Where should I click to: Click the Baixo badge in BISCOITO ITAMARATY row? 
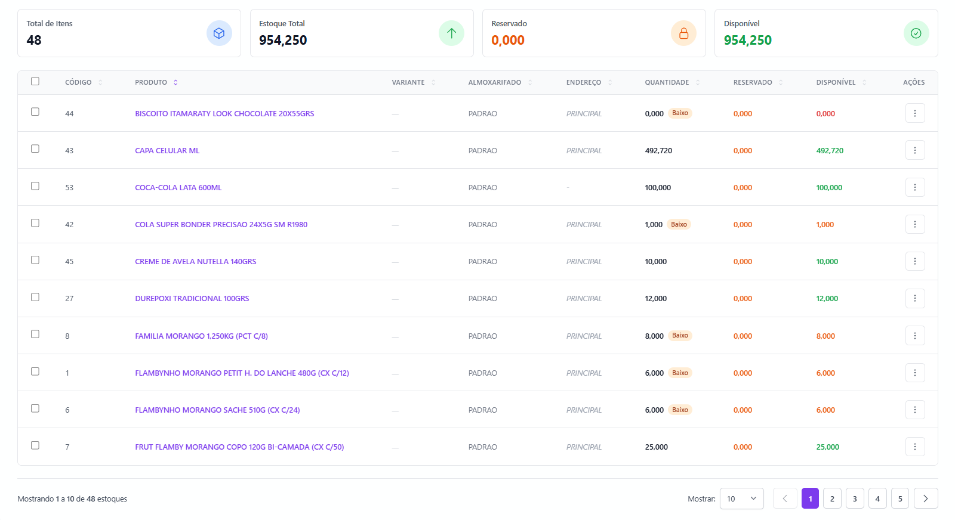pos(680,113)
